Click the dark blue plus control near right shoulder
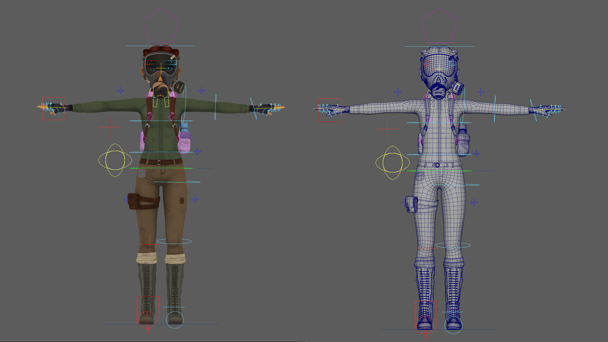The image size is (608, 342). pyautogui.click(x=201, y=91)
